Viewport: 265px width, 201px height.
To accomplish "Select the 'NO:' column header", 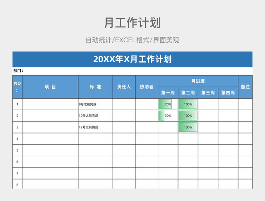I will click(17, 87).
